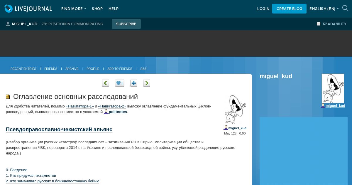The width and height of the screenshot is (352, 185).
Task: Click the author avatar image in entry
Action: click(235, 110)
